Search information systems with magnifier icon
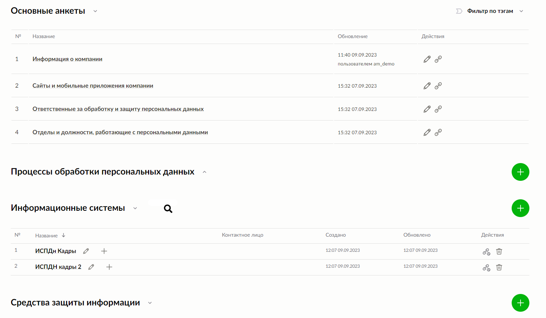This screenshot has width=546, height=318. (x=168, y=209)
